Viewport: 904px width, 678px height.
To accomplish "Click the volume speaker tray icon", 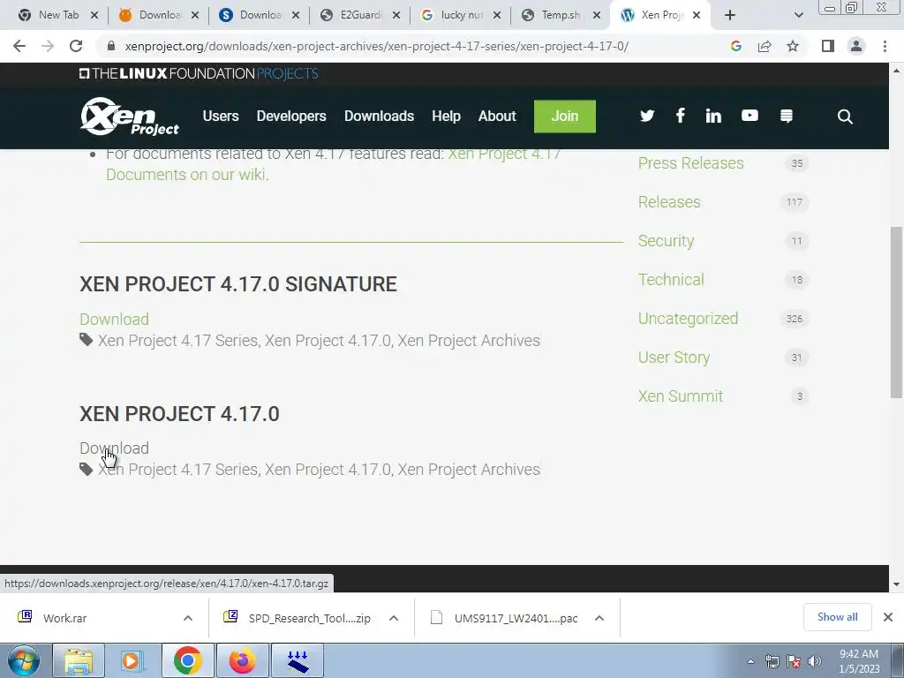I will [x=815, y=661].
